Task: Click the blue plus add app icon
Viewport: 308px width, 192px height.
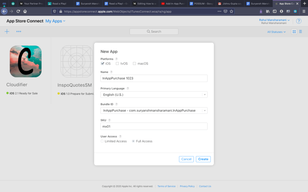Action: click(x=7, y=31)
